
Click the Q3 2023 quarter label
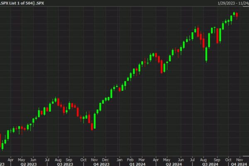click(65, 164)
